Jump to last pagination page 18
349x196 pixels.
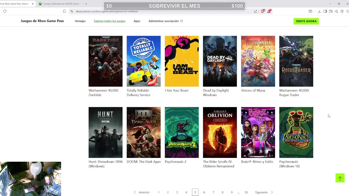[246, 192]
